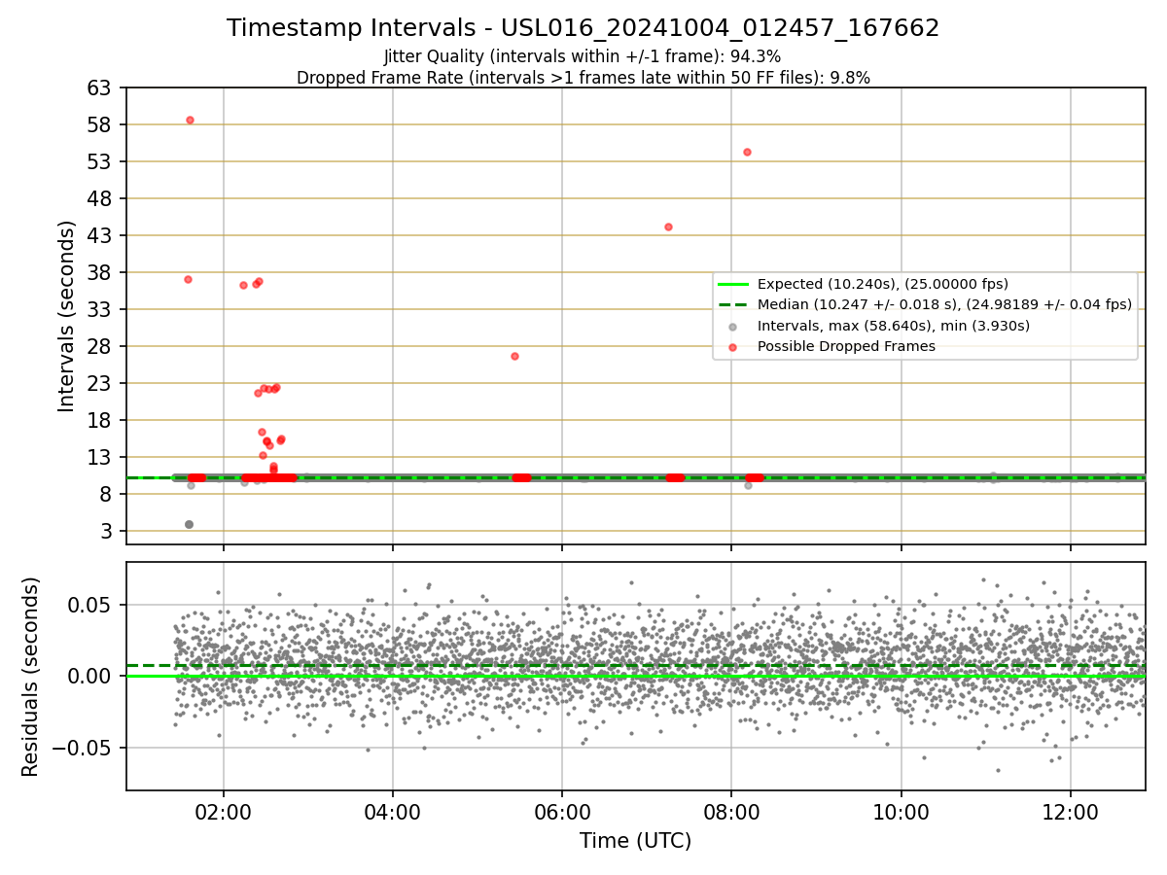Click the red point near 27 seconds around 05:30
Viewport: 1167px width, 875px height.
click(x=514, y=356)
